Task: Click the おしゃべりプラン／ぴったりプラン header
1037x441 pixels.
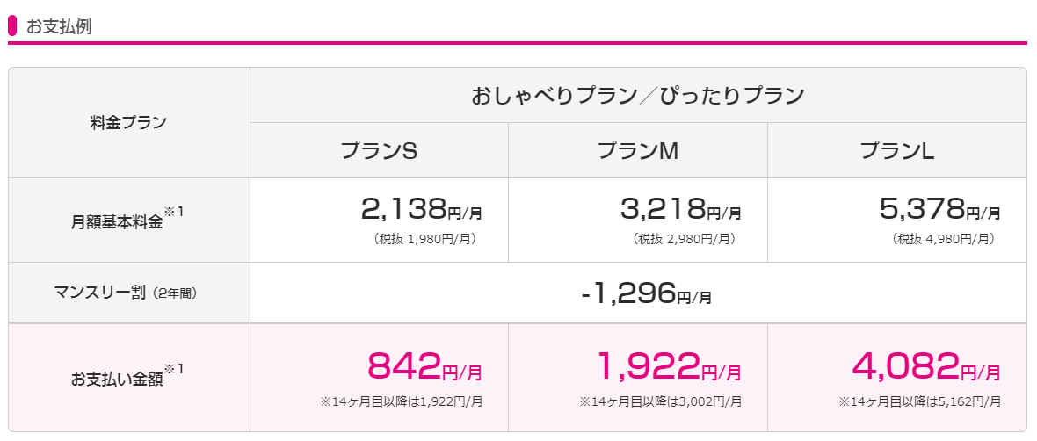Action: (637, 96)
